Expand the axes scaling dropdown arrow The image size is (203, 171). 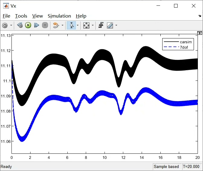point(93,25)
